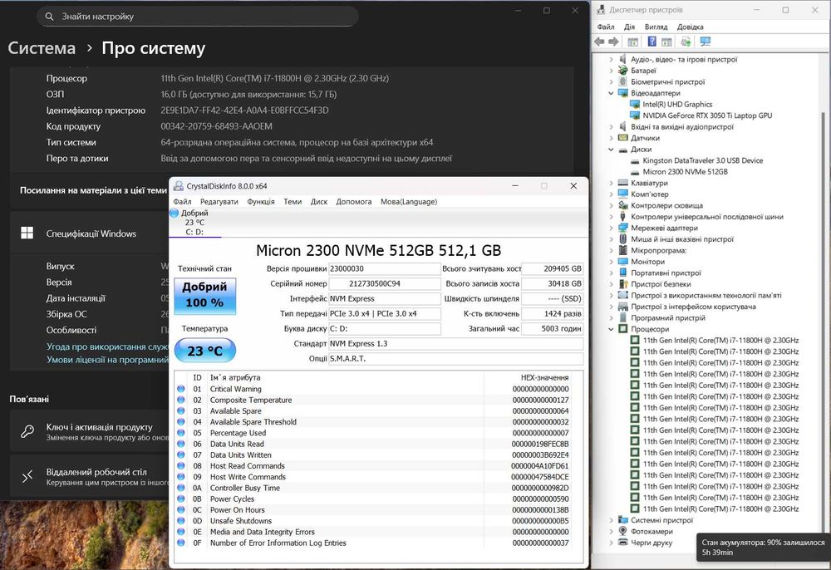
Task: Click the Контролери сховища icon in device tree
Action: [x=623, y=205]
